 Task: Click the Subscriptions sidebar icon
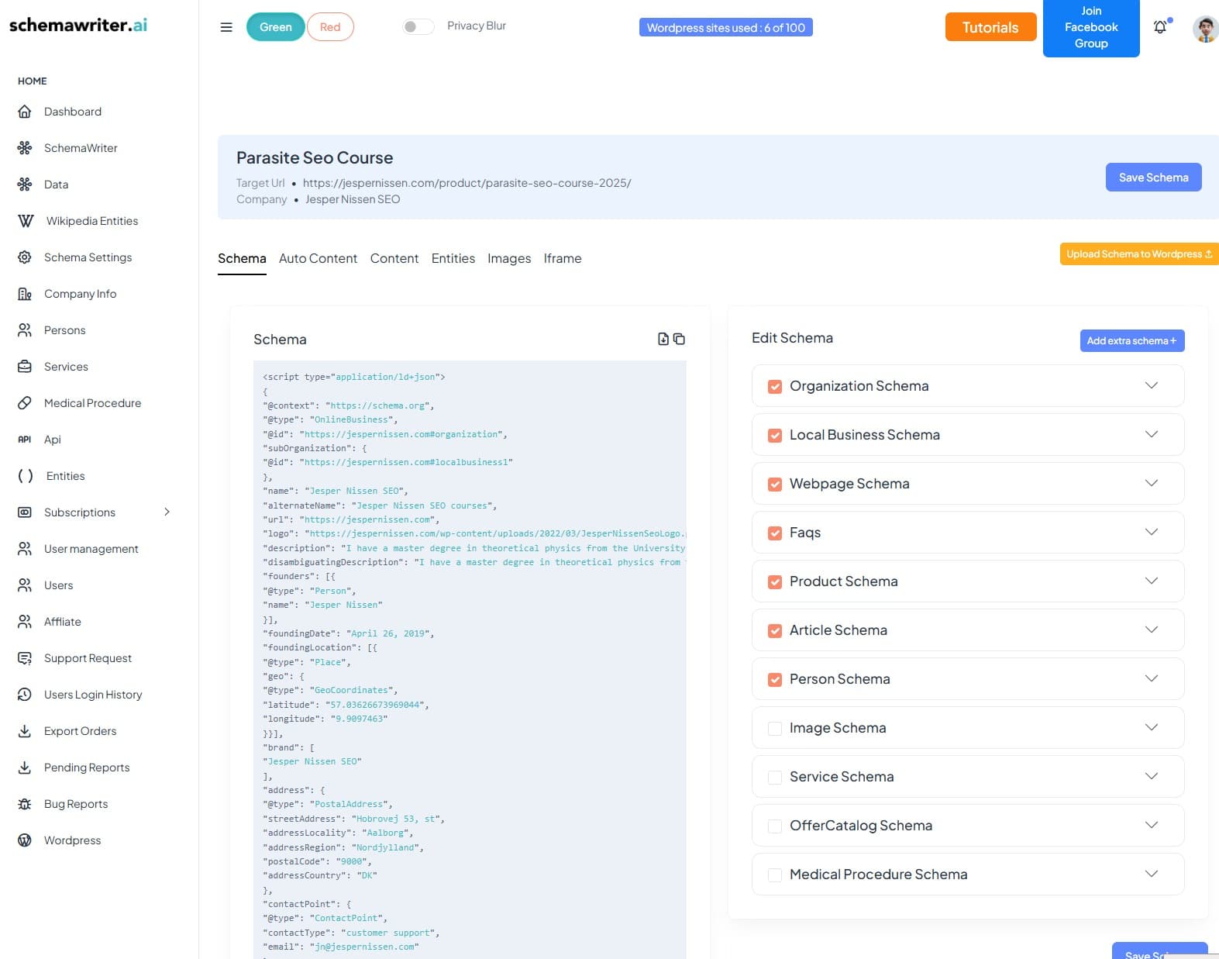pos(25,512)
